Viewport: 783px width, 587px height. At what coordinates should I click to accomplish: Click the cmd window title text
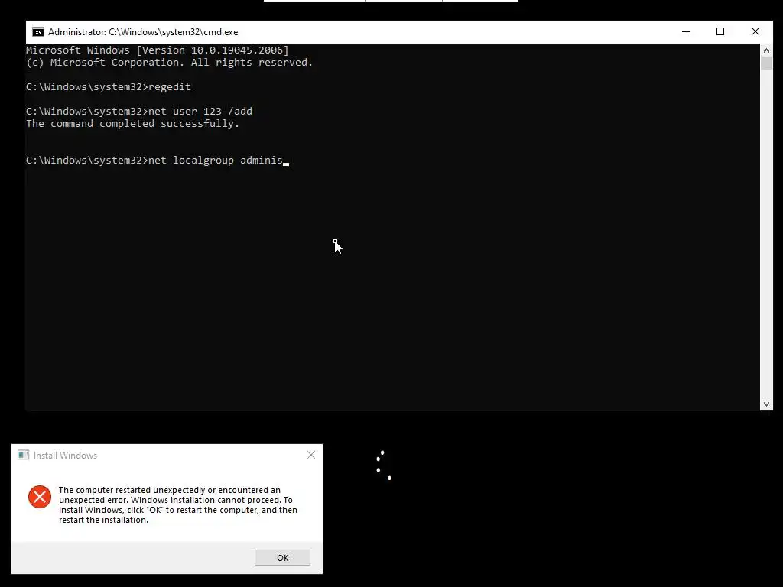pyautogui.click(x=143, y=32)
